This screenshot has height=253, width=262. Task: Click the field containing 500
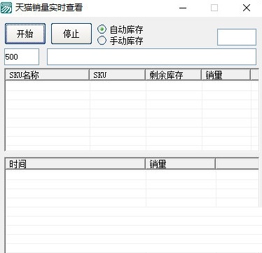(x=22, y=57)
